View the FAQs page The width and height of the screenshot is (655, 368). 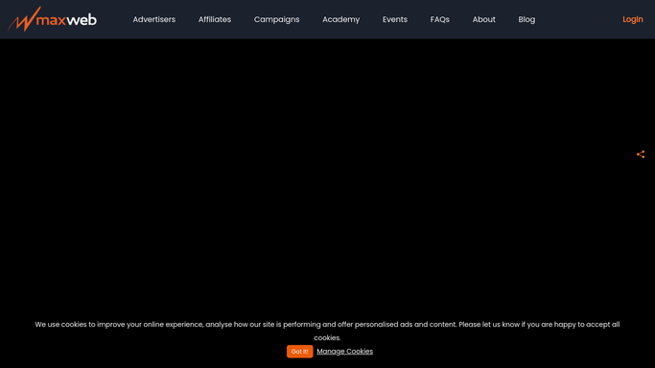pyautogui.click(x=440, y=19)
